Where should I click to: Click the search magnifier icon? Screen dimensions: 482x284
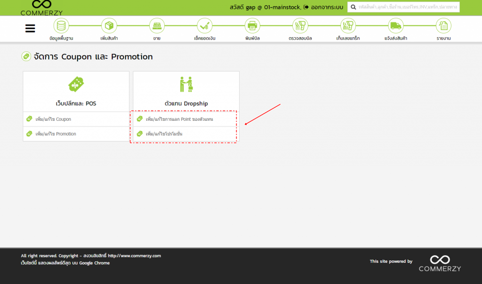coord(353,7)
